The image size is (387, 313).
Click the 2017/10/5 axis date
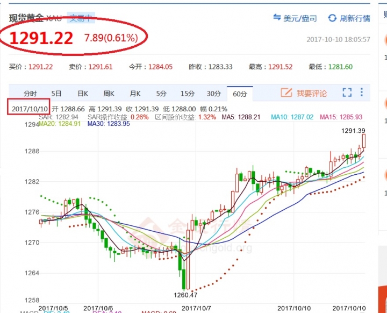click(x=53, y=308)
